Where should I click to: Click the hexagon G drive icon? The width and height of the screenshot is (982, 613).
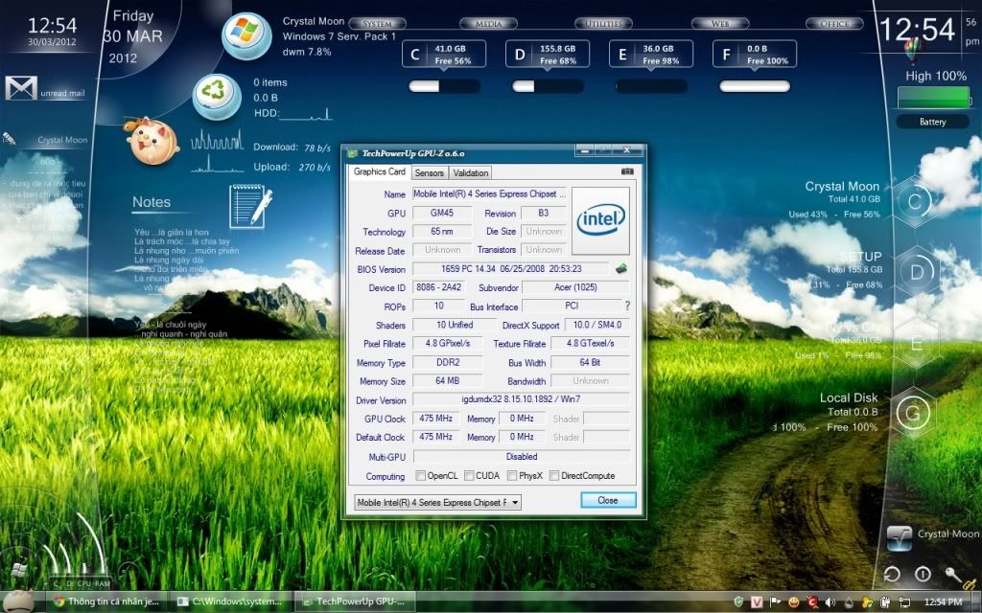point(913,413)
